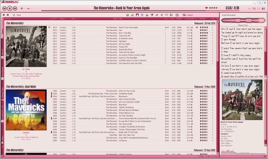Select the Mavericks Covers album artwork
This screenshot has width=268, height=159.
point(26,110)
